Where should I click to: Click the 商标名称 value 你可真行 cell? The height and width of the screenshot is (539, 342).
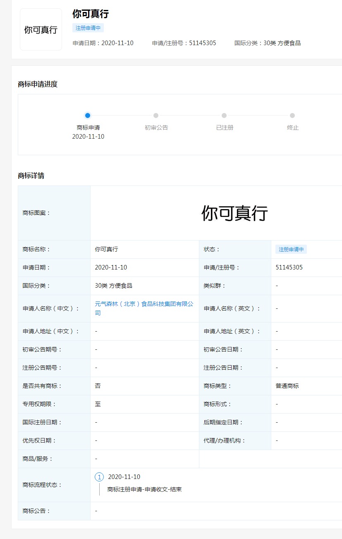(x=107, y=250)
